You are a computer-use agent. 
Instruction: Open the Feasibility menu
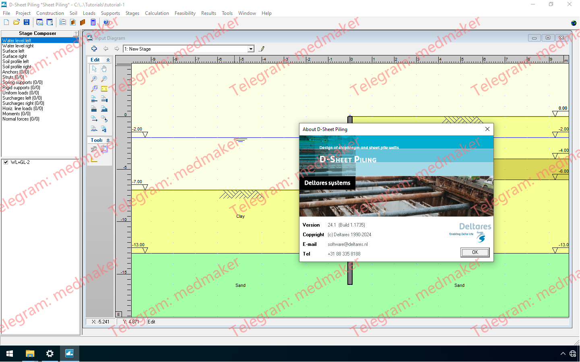(x=185, y=13)
